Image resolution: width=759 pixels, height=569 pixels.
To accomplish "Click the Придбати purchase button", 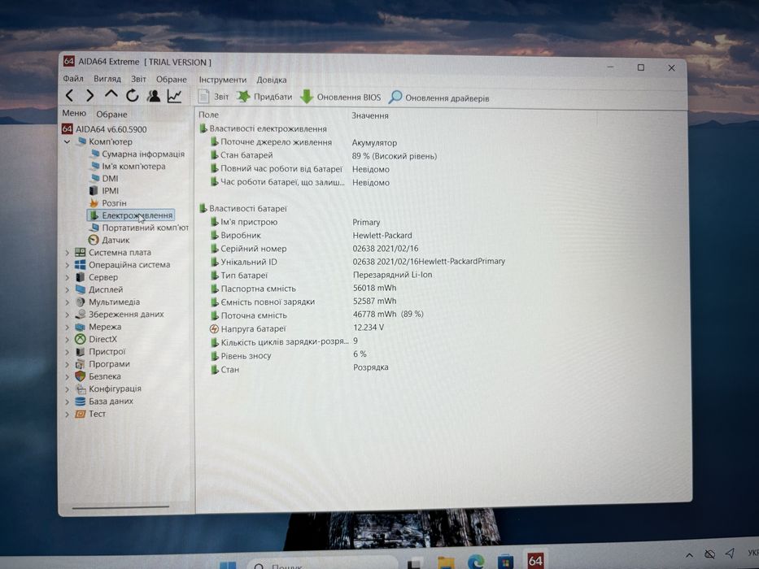I will coord(264,97).
